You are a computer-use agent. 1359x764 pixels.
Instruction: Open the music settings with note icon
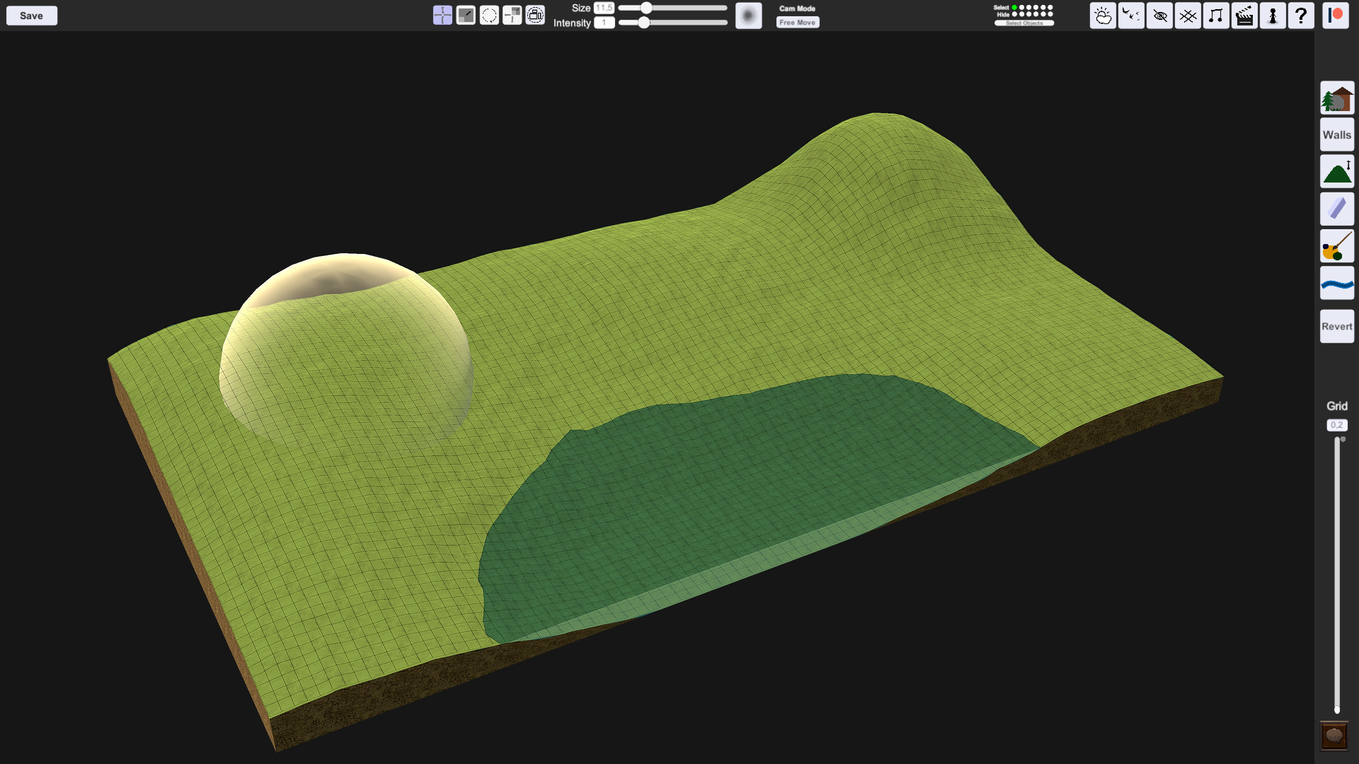[x=1216, y=16]
